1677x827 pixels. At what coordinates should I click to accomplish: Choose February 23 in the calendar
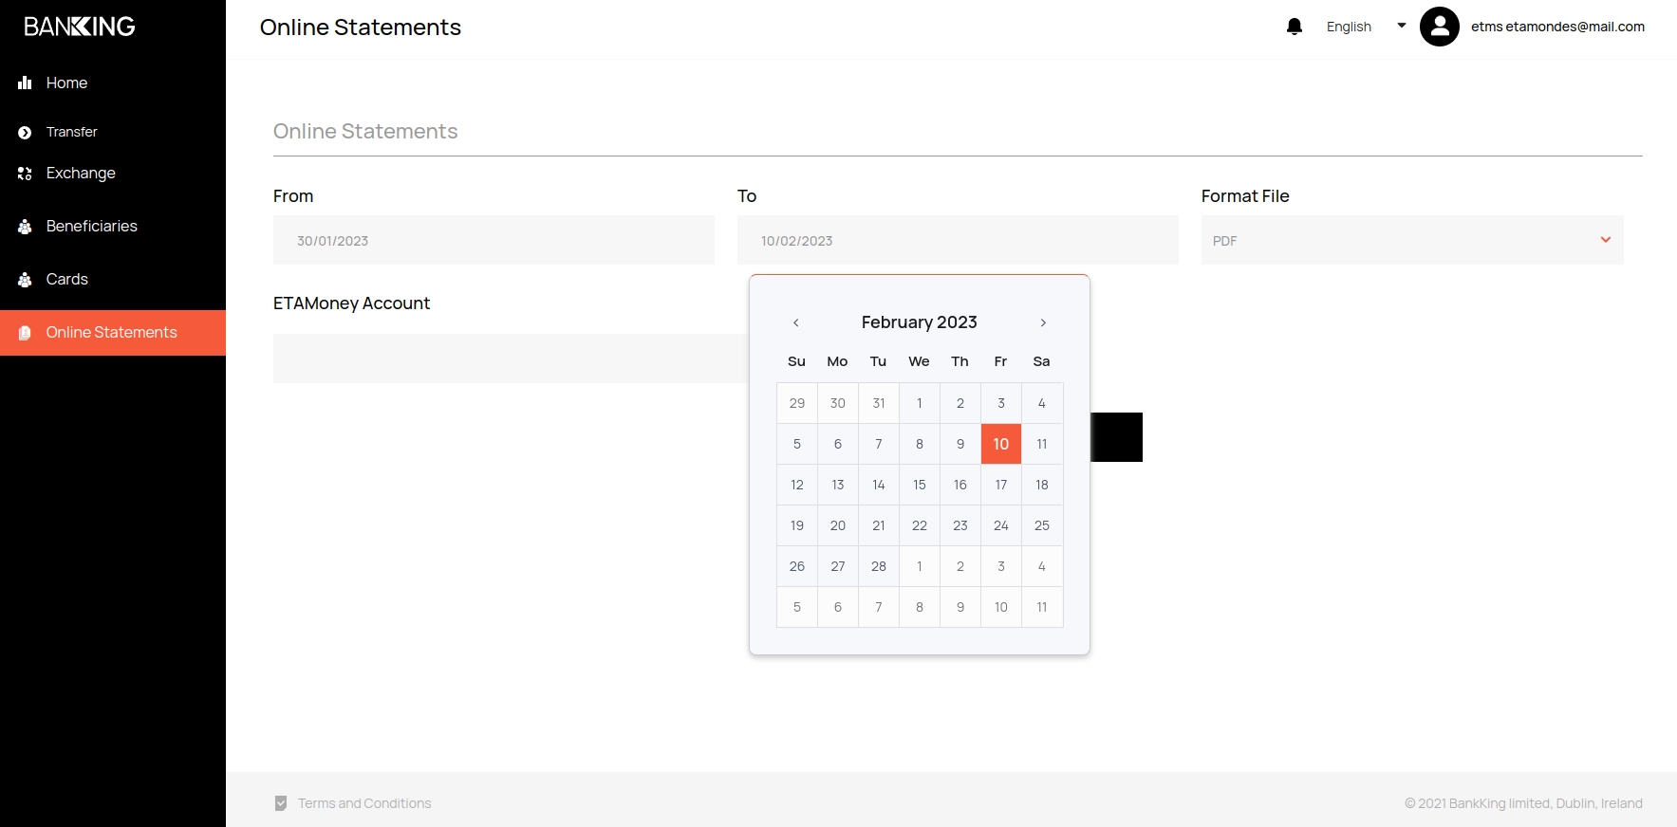tap(960, 525)
